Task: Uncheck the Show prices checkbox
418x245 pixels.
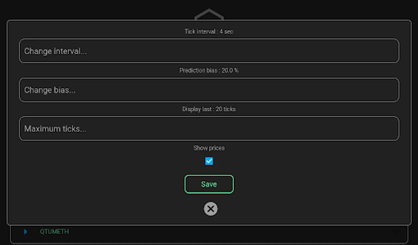Action: point(209,161)
